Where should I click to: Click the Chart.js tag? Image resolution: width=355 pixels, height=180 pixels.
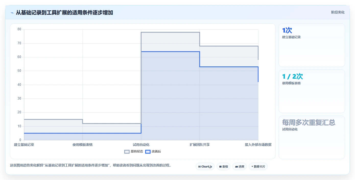pos(205,167)
